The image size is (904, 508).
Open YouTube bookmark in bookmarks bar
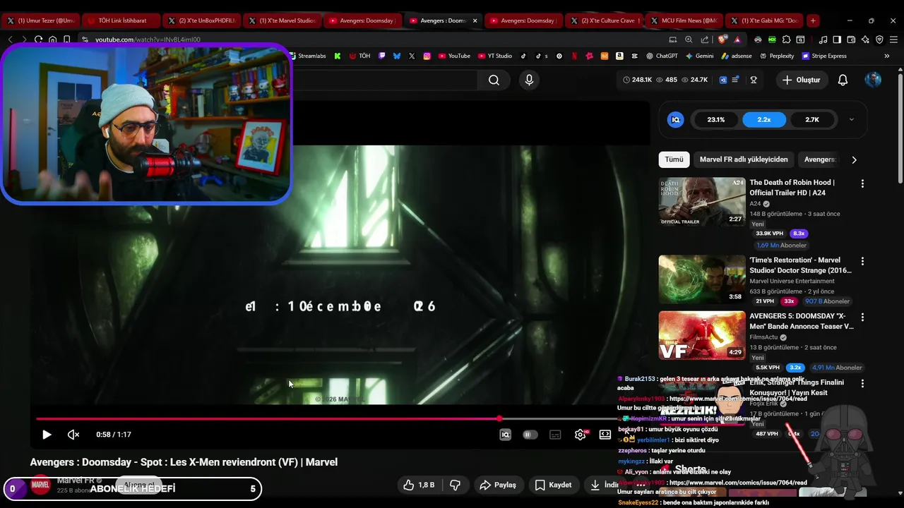454,56
